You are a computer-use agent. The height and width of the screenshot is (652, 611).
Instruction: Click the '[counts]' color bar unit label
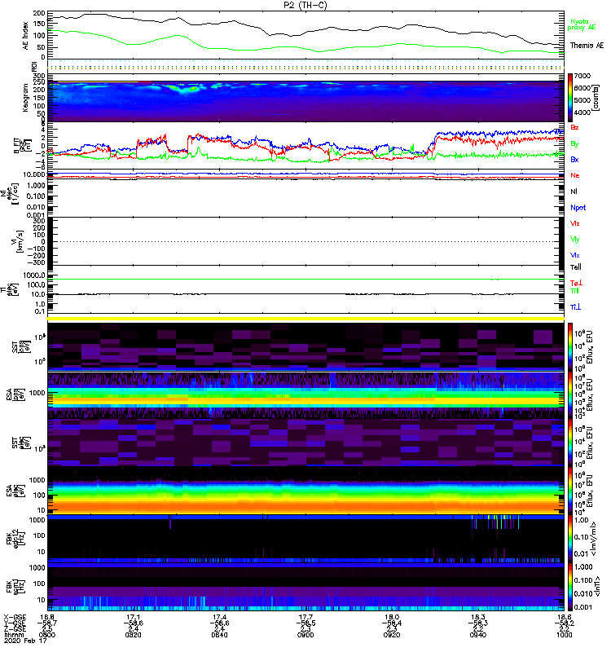pyautogui.click(x=596, y=98)
